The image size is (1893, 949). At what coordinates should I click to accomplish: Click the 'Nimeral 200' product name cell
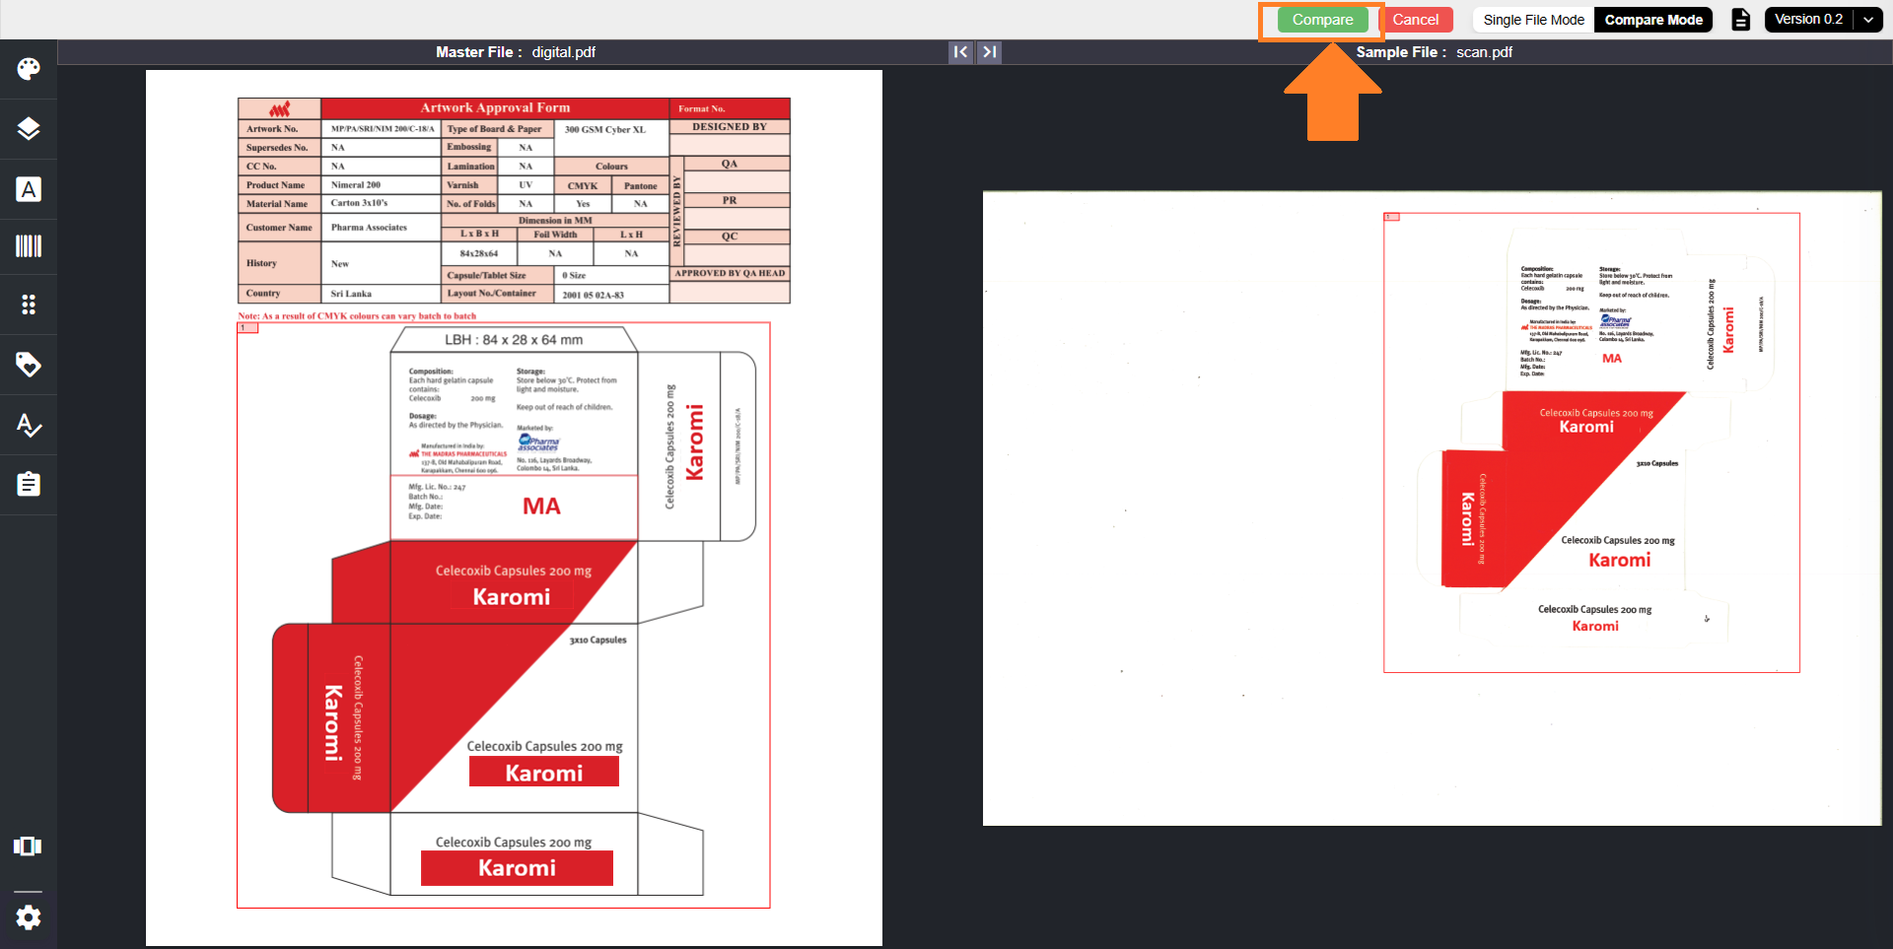381,185
